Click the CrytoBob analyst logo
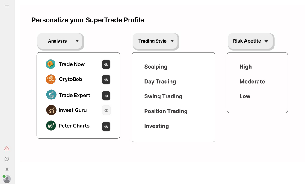The image size is (305, 184). [51, 79]
